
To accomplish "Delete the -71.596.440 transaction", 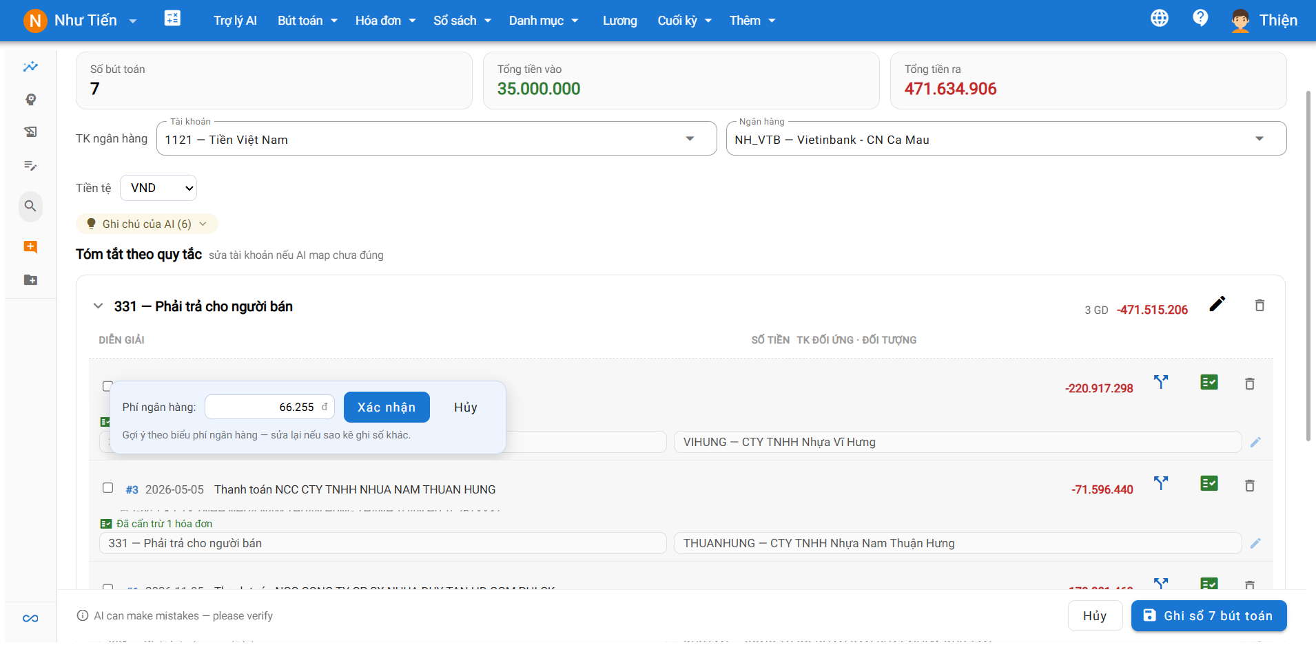I will coord(1250,485).
